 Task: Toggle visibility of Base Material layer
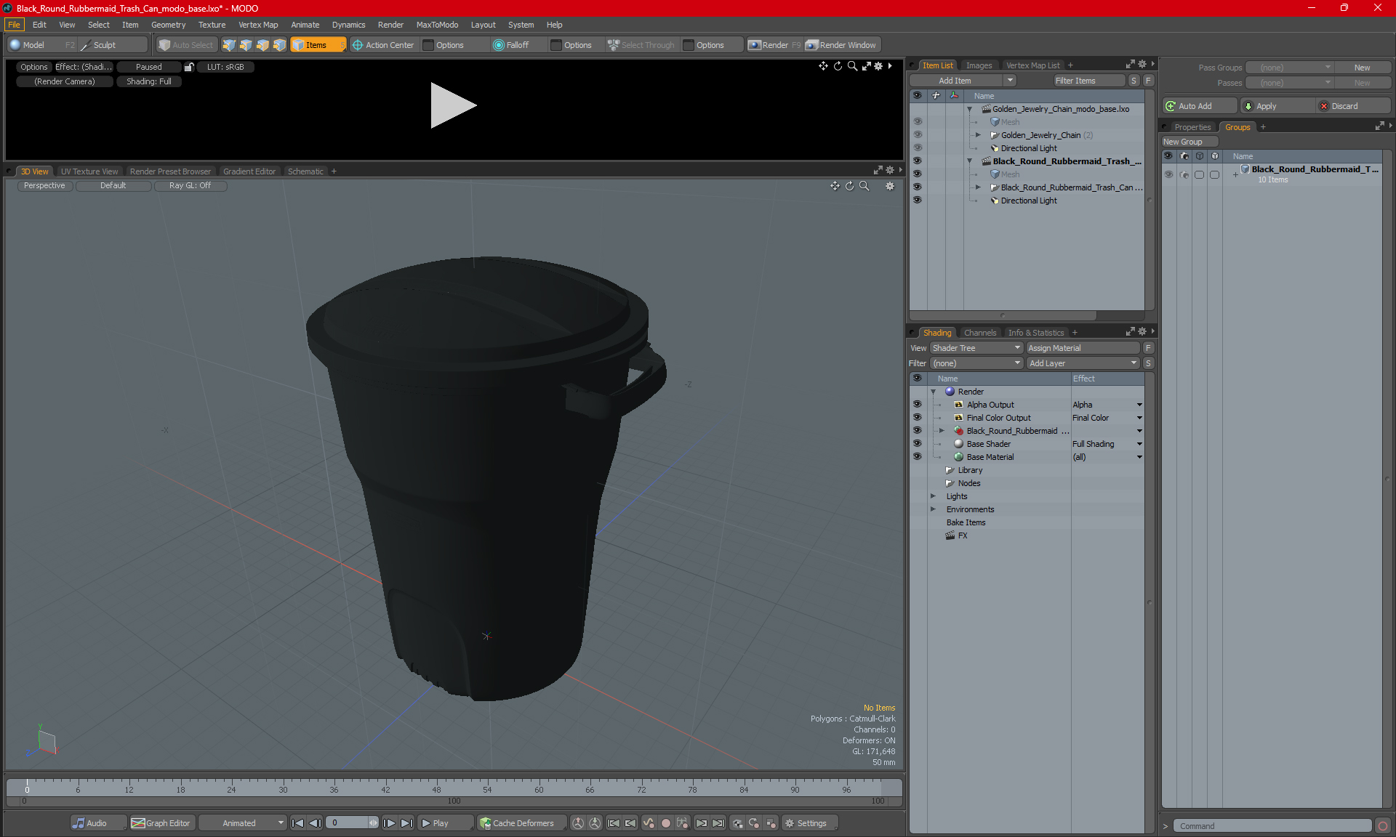[918, 457]
